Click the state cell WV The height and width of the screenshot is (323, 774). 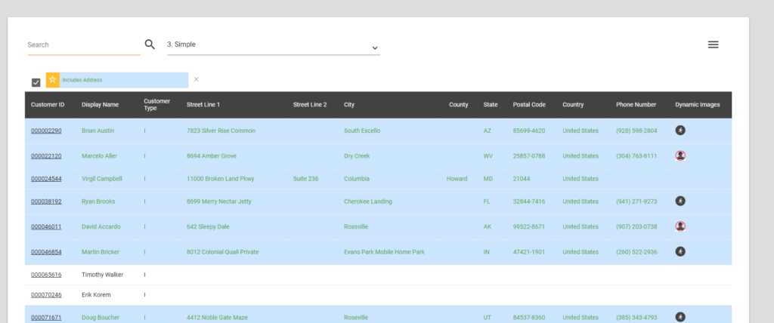pos(488,155)
